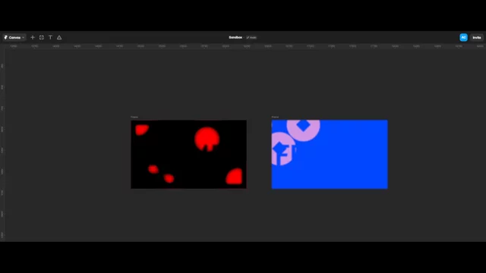This screenshot has height=273, width=486.
Task: Click the label above the black frame
Action: pos(134,117)
